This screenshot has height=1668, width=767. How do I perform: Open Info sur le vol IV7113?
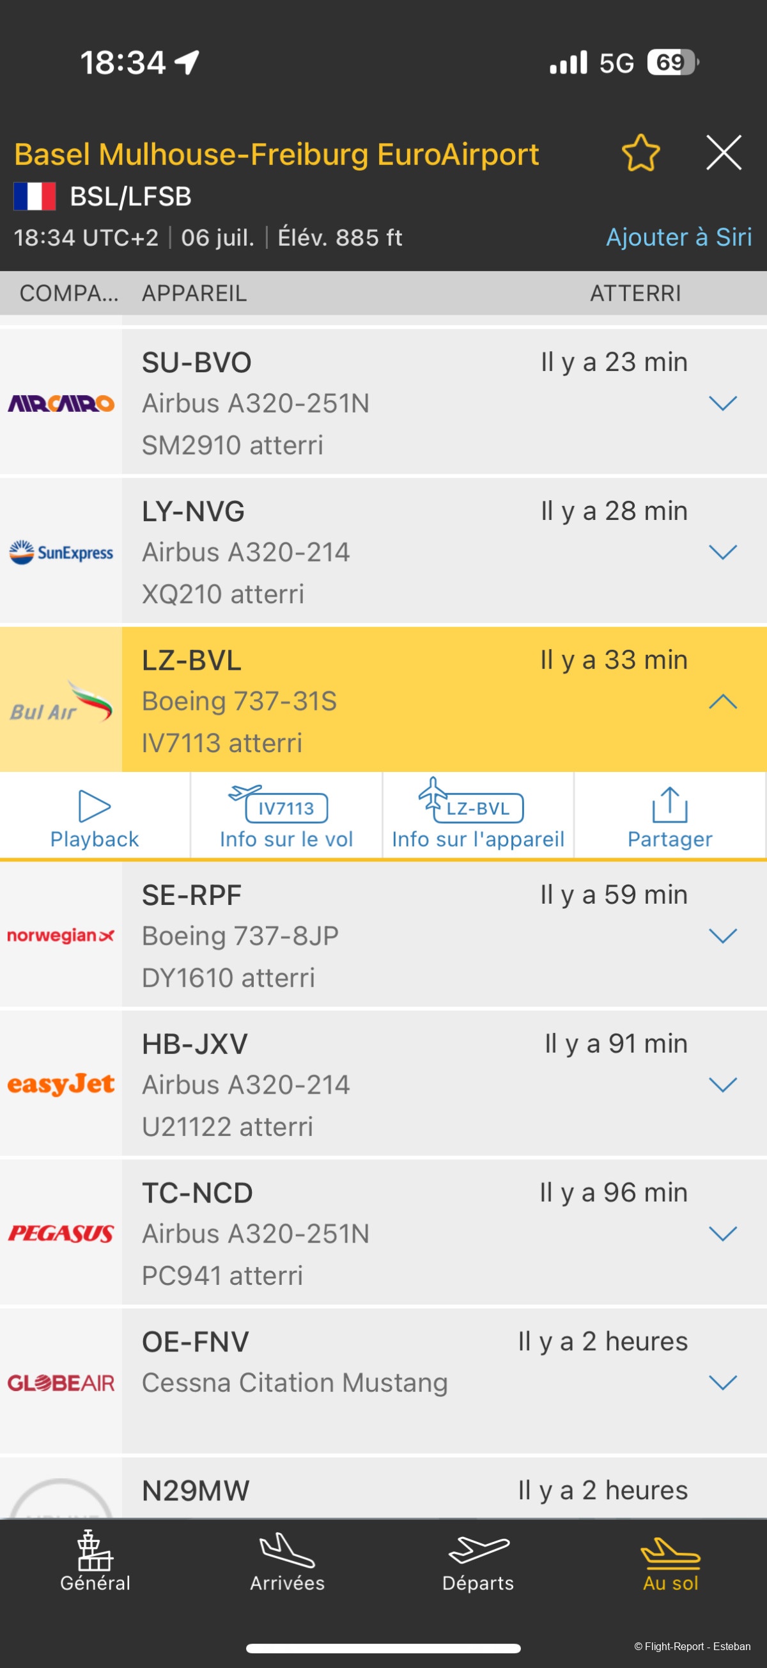pos(286,817)
